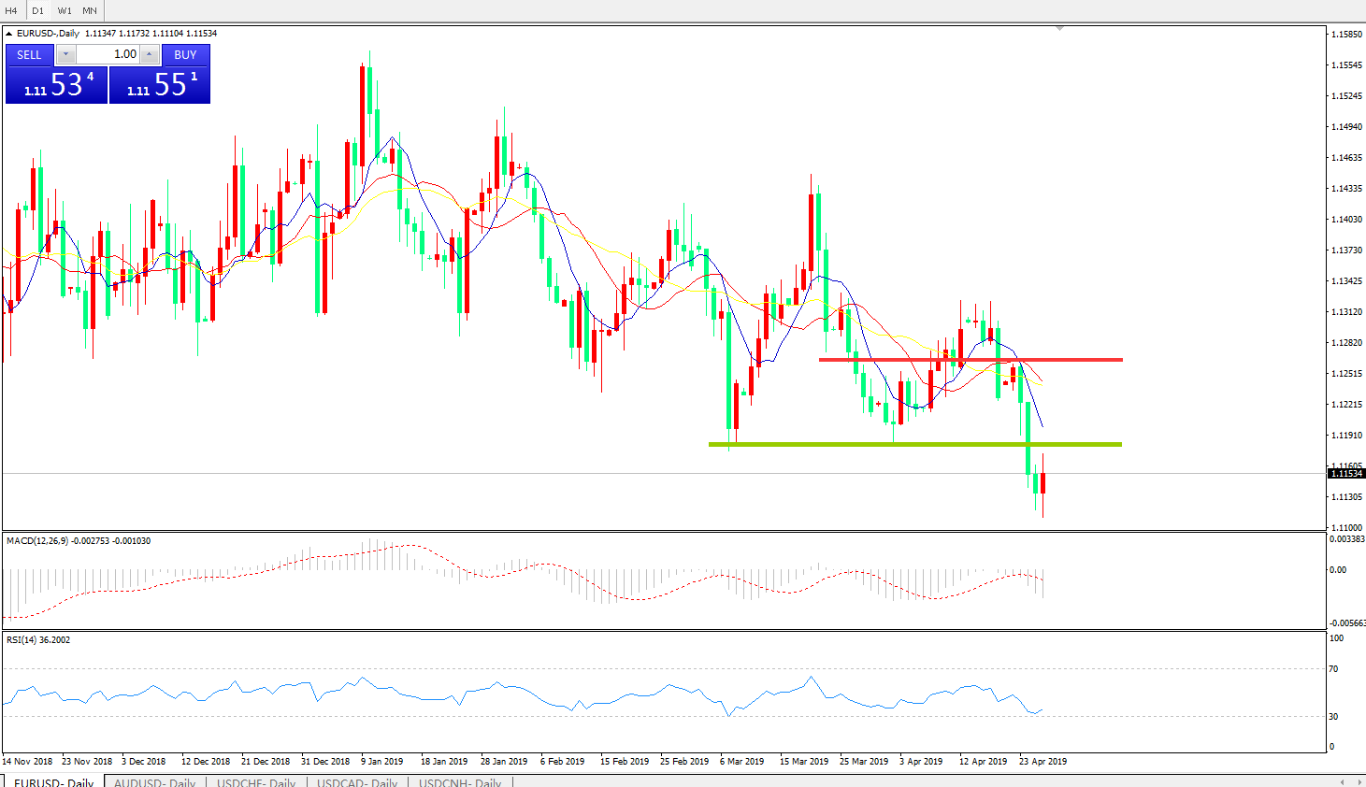Select the MN monthly timeframe
The image size is (1366, 787).
[90, 10]
